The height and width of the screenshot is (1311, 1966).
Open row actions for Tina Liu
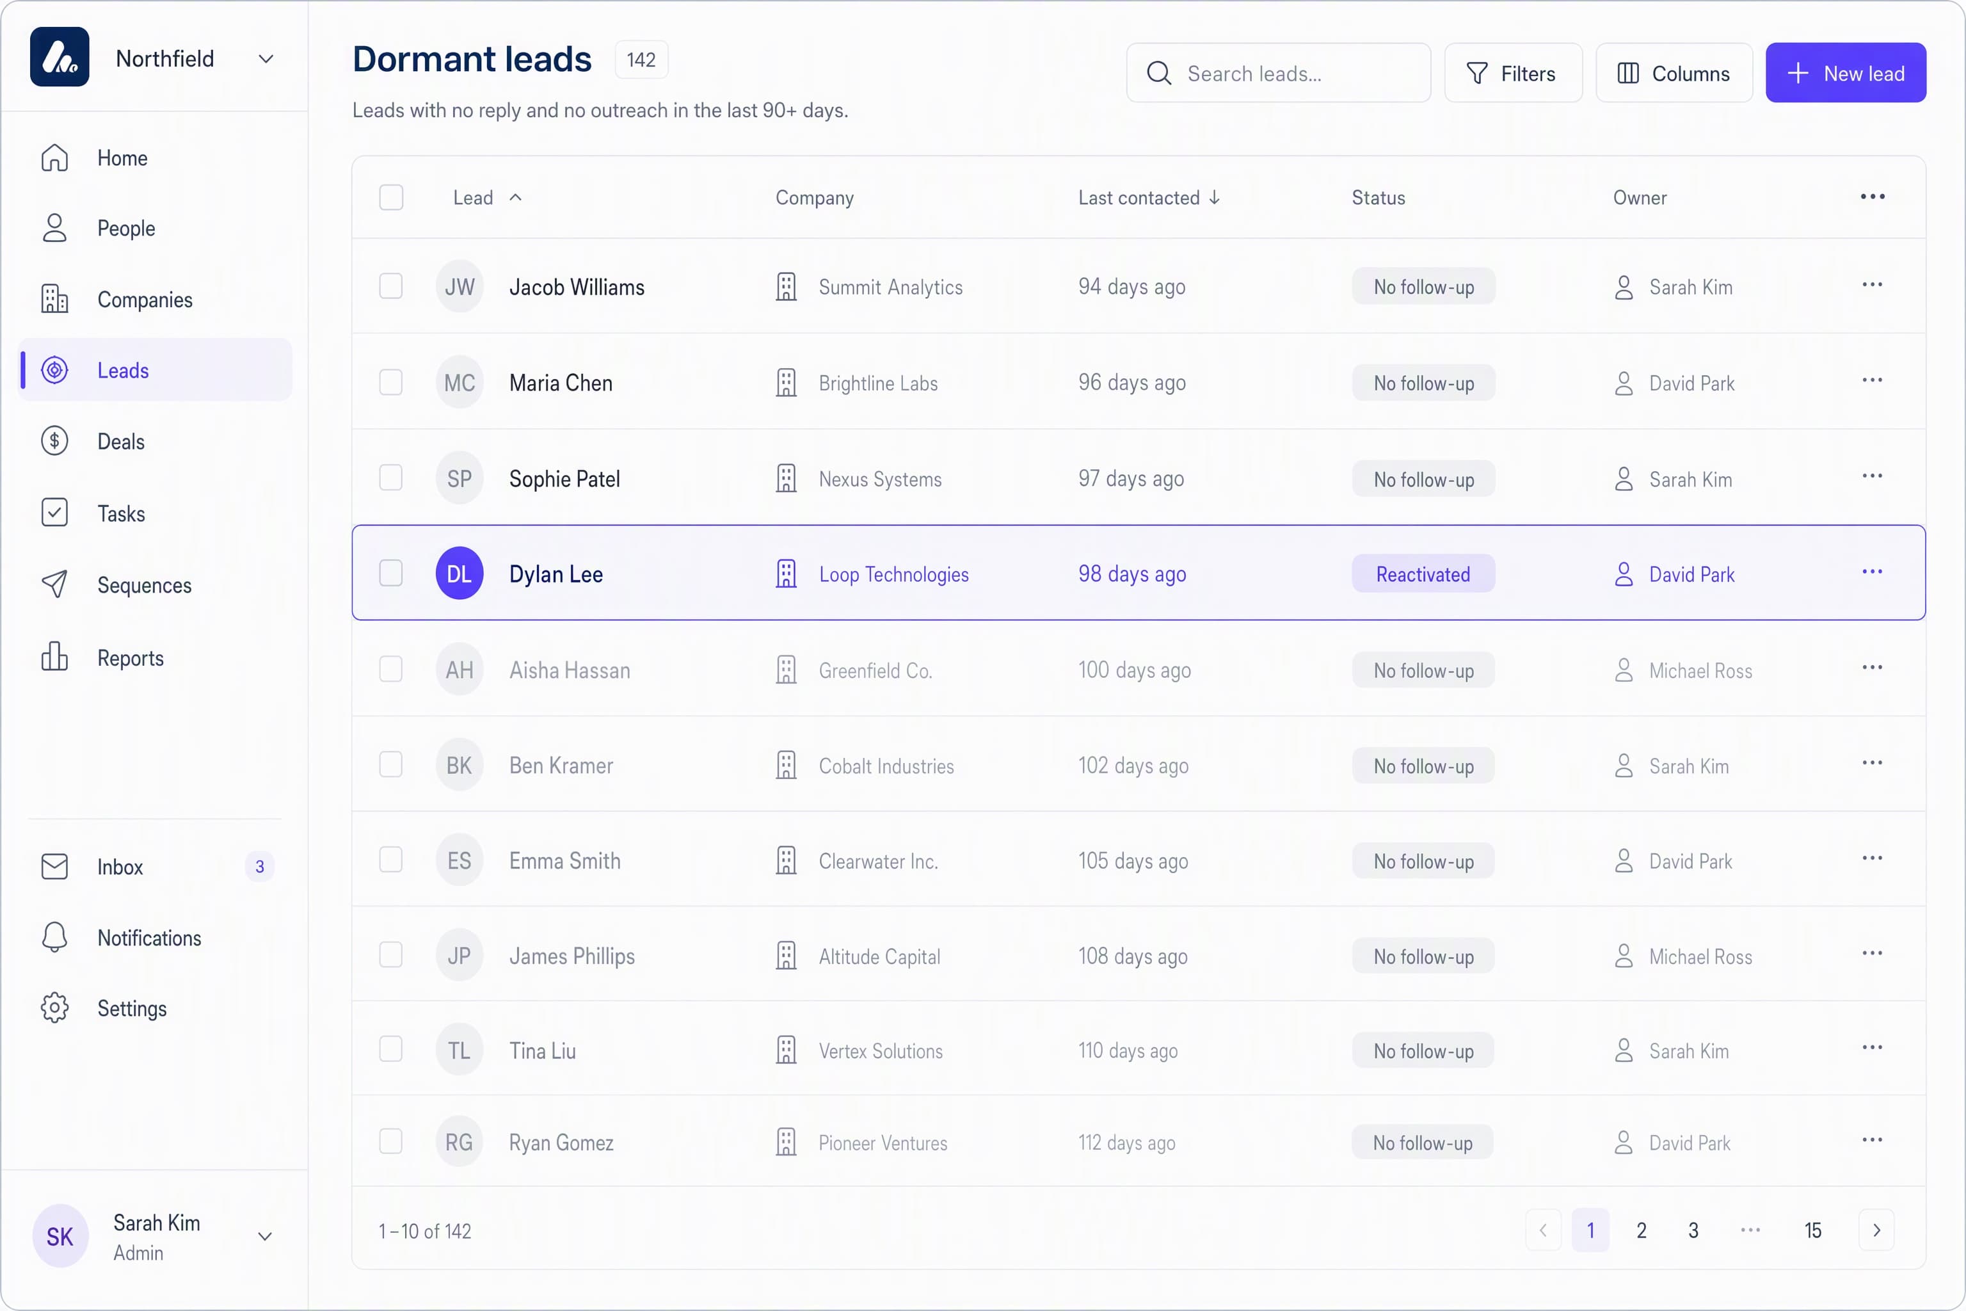click(1871, 1049)
